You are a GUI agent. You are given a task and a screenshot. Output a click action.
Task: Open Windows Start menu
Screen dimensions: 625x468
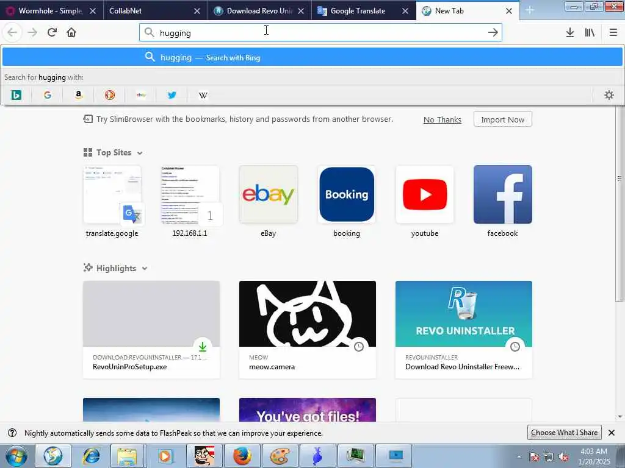tap(16, 456)
